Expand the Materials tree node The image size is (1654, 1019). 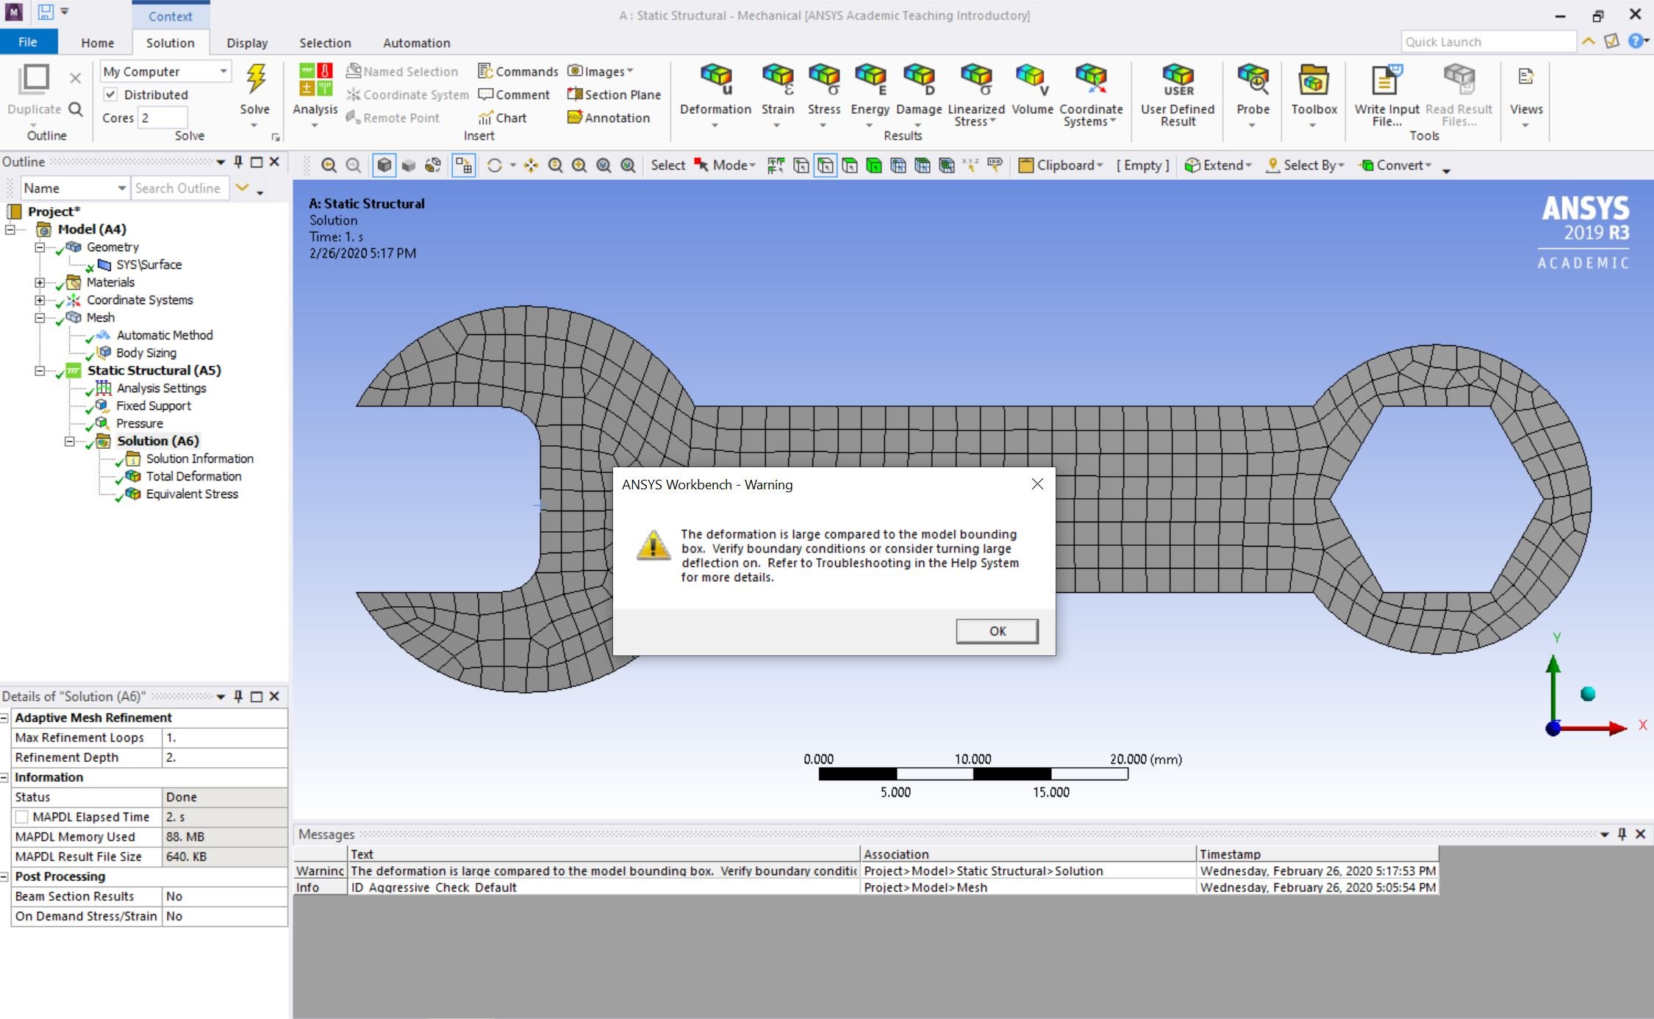[40, 283]
